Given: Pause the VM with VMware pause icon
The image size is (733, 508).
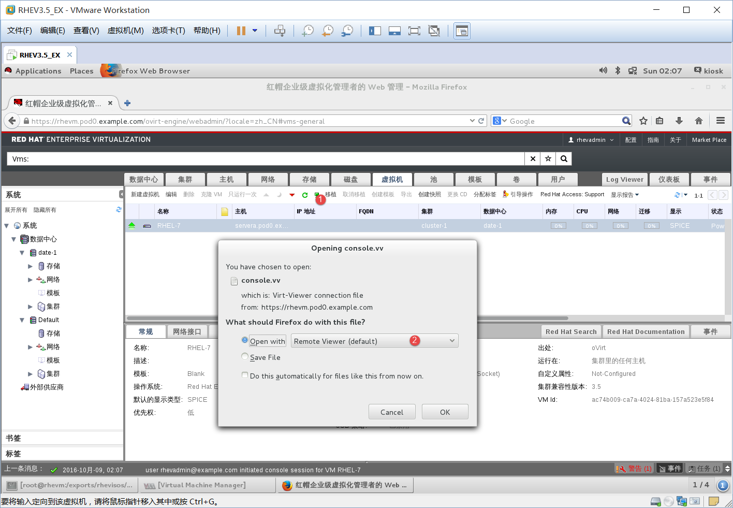Looking at the screenshot, I should coord(241,31).
